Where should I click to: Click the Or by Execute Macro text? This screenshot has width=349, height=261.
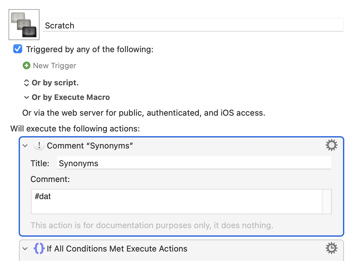[71, 97]
